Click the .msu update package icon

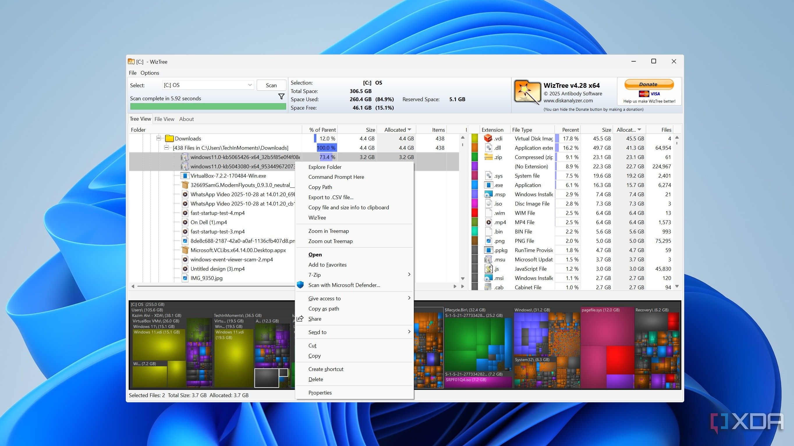[x=488, y=259]
